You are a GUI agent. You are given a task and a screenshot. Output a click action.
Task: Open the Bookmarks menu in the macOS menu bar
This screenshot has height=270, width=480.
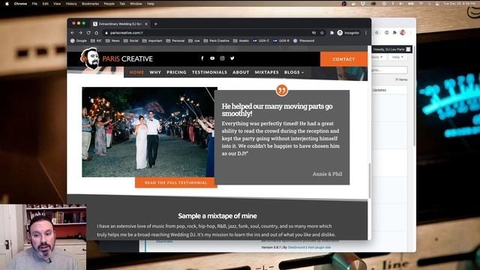[x=90, y=4]
